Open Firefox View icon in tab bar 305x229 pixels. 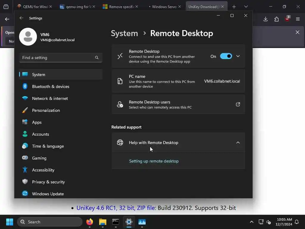[x=6, y=7]
